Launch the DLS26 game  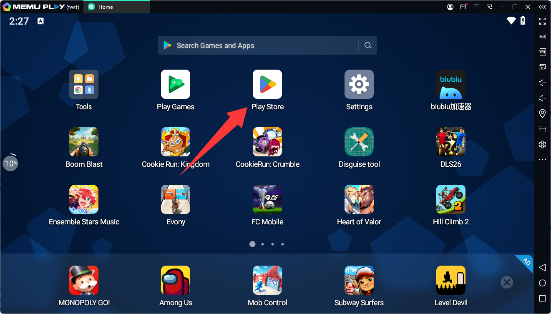[x=451, y=142]
